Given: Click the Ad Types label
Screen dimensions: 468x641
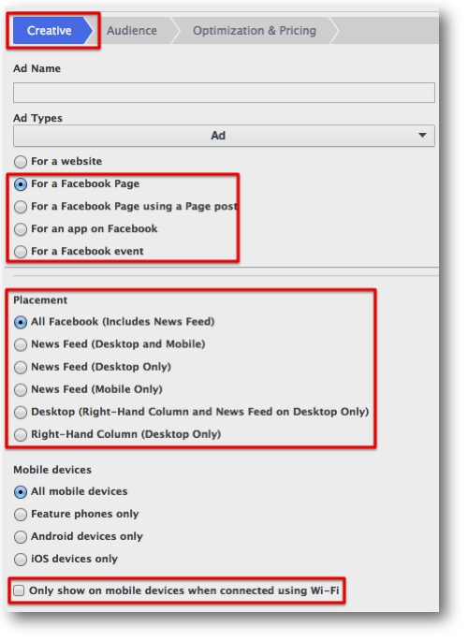Looking at the screenshot, I should click(37, 118).
